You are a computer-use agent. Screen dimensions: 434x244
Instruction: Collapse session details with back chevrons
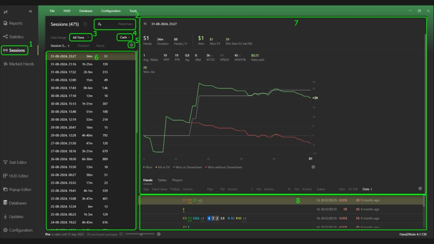pos(145,24)
